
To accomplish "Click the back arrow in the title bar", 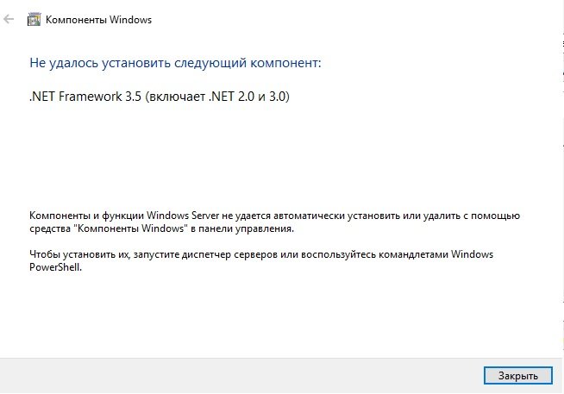I will coord(9,19).
